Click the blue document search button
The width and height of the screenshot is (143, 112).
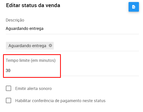[134, 7]
